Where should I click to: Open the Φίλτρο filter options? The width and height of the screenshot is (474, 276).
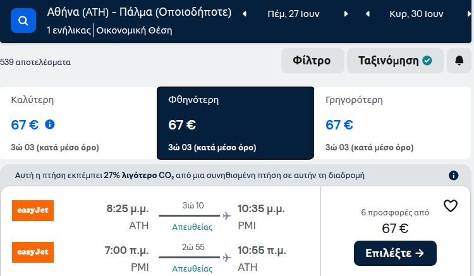coord(313,61)
